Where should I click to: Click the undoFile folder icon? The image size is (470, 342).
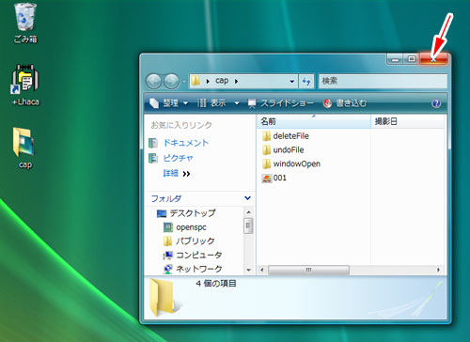266,150
